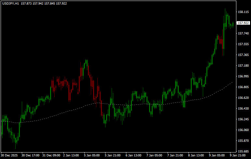This screenshot has width=251, height=159.
Task: Click the 155.685 price axis label
Action: click(243, 152)
